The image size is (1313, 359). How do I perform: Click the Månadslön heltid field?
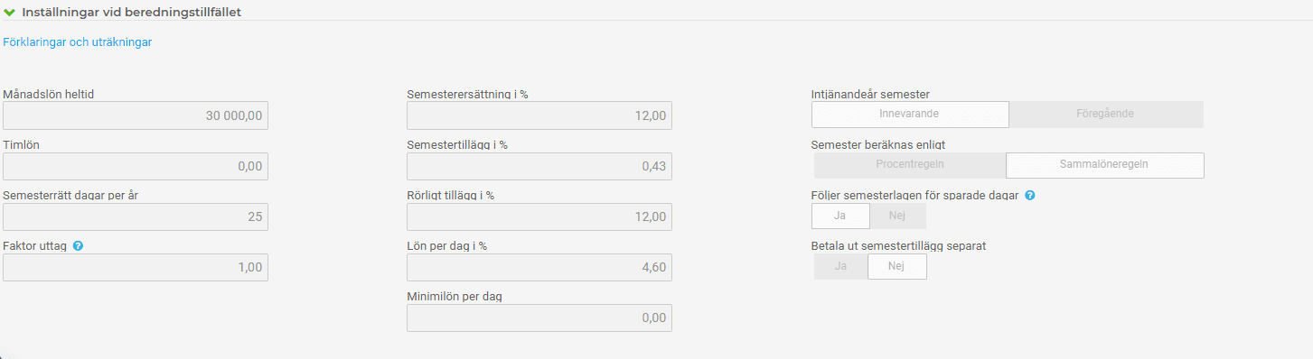point(136,115)
